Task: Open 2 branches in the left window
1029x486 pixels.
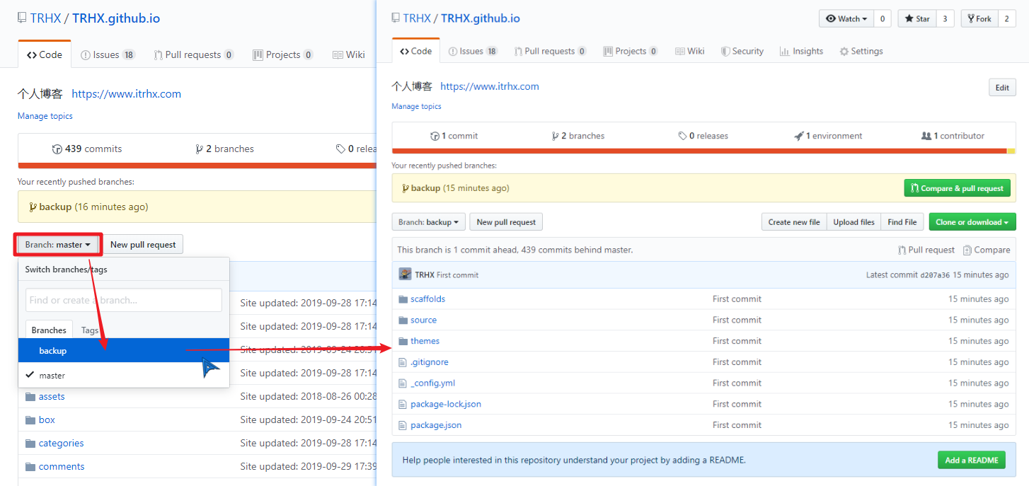Action: (224, 149)
